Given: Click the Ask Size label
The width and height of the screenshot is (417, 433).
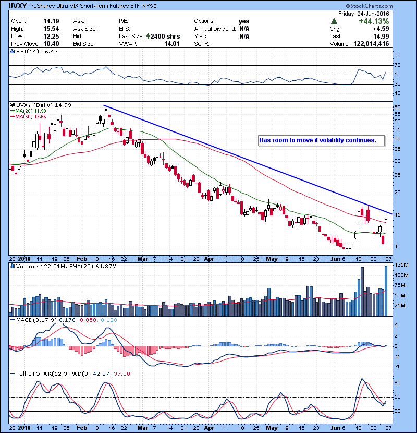Looking at the screenshot, I should coord(85,29).
